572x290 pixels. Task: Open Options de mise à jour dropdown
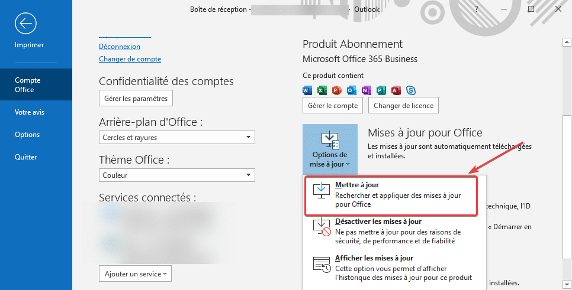(x=330, y=149)
